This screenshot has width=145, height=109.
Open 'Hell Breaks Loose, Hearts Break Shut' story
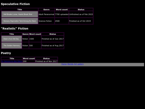coord(20,14)
